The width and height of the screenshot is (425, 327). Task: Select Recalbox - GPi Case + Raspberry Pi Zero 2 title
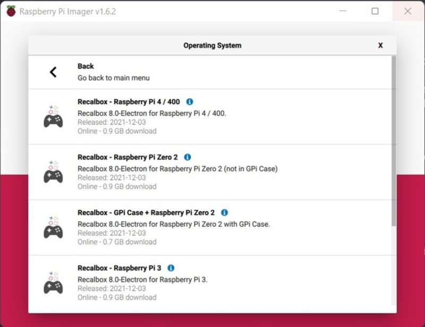146,212
